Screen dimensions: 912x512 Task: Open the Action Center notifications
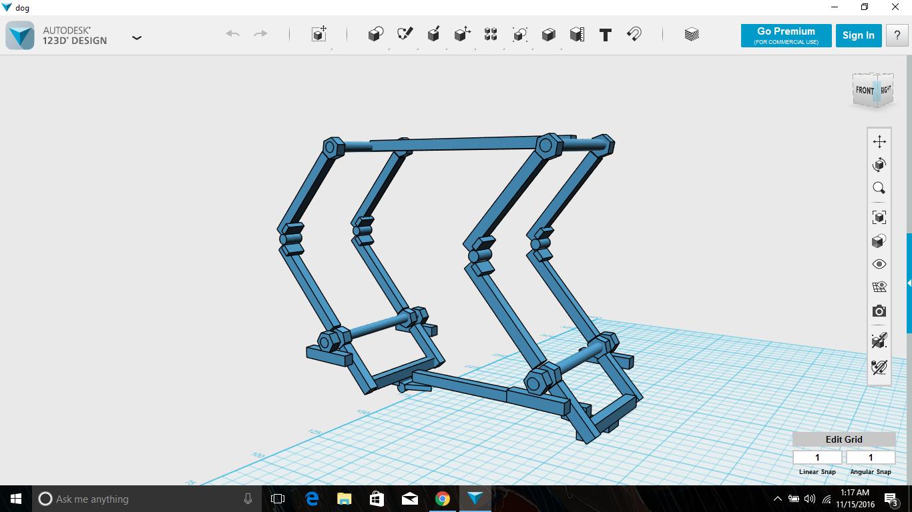891,499
